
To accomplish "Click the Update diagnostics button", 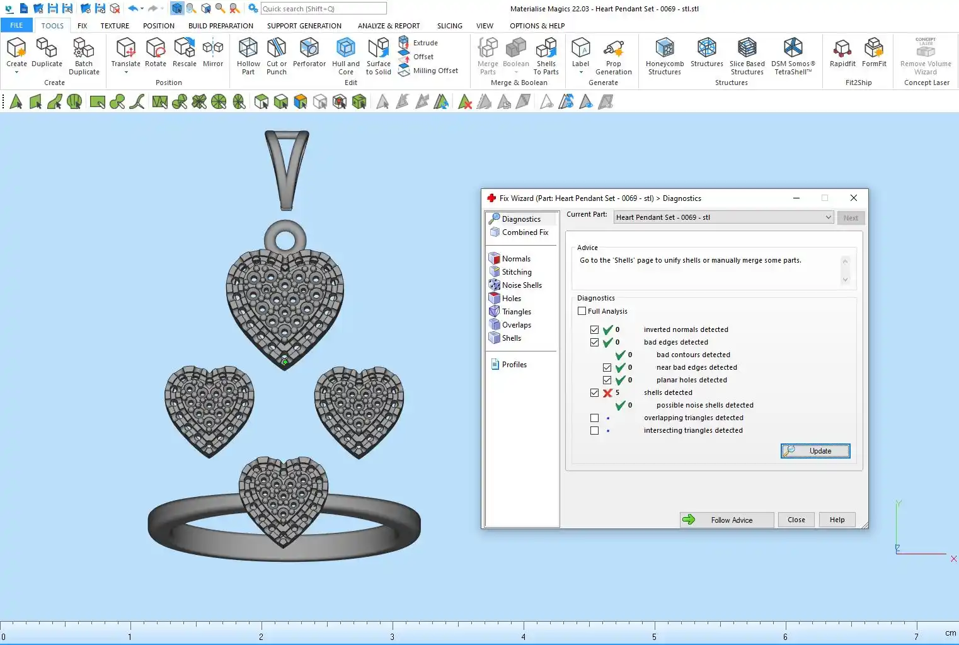I will 815,451.
